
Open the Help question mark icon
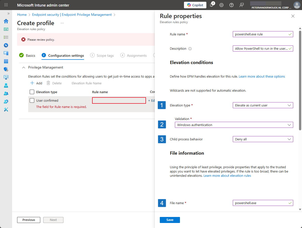click(232, 5)
